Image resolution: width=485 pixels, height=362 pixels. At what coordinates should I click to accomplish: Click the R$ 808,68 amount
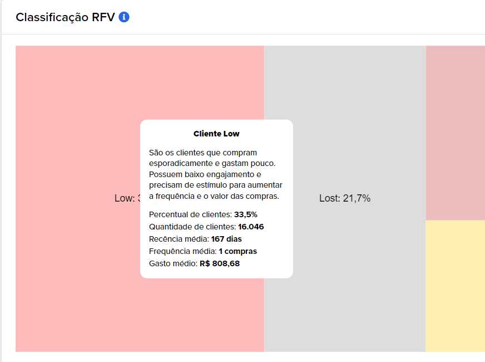pyautogui.click(x=220, y=263)
